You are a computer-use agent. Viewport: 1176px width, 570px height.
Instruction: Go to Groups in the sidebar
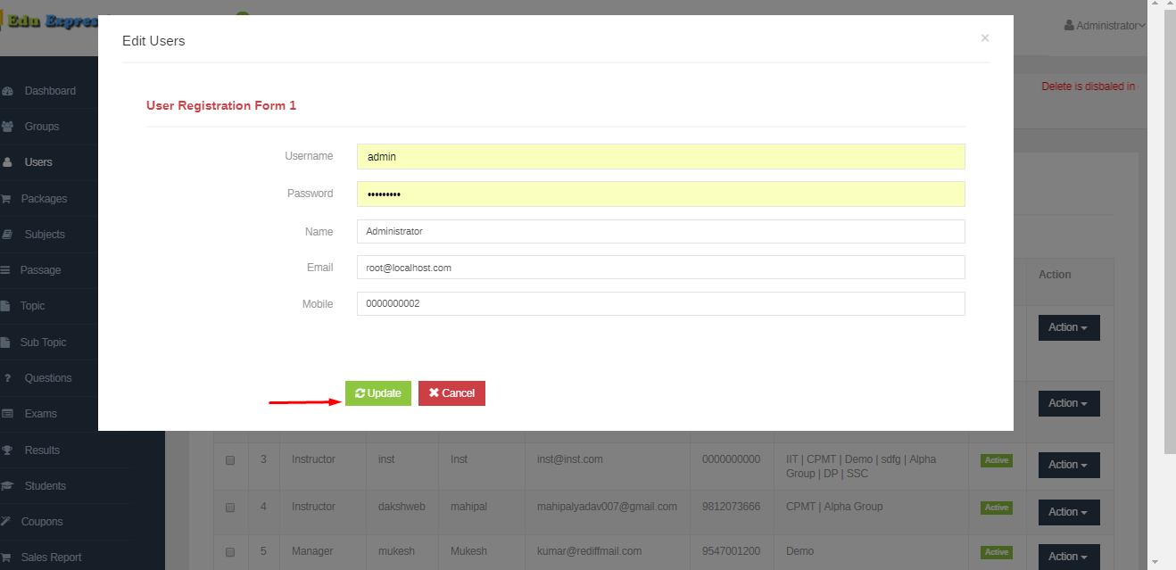tap(42, 127)
